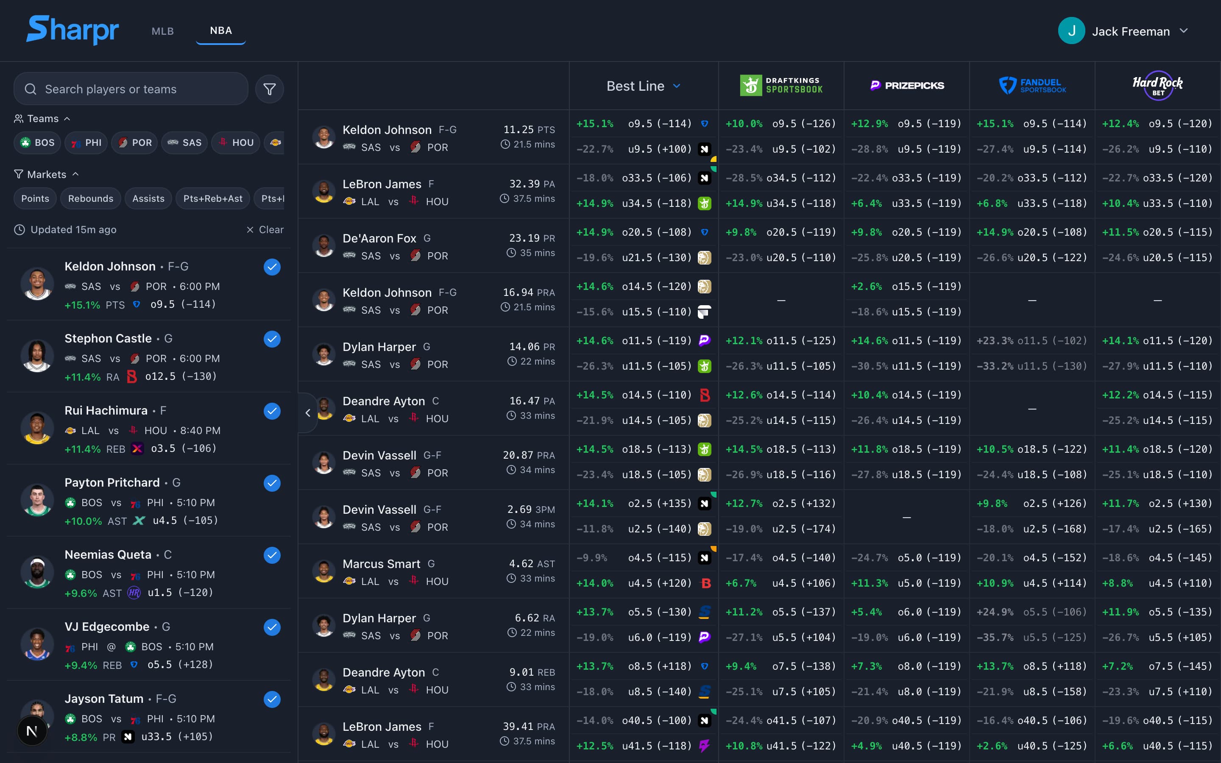Screen dimensions: 1221x763
Task: Click the DraftKings Sportsbook column logo
Action: click(781, 85)
